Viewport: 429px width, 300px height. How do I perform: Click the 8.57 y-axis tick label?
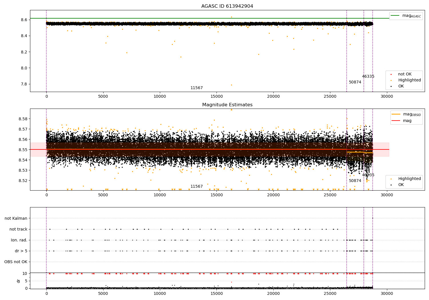click(x=23, y=129)
